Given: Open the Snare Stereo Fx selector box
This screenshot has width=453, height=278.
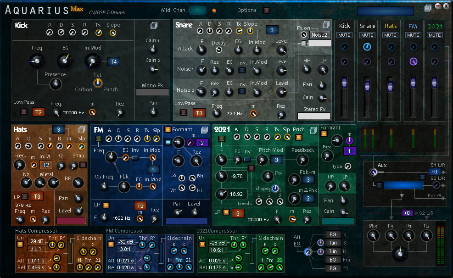Looking at the screenshot, I should coord(314,116).
